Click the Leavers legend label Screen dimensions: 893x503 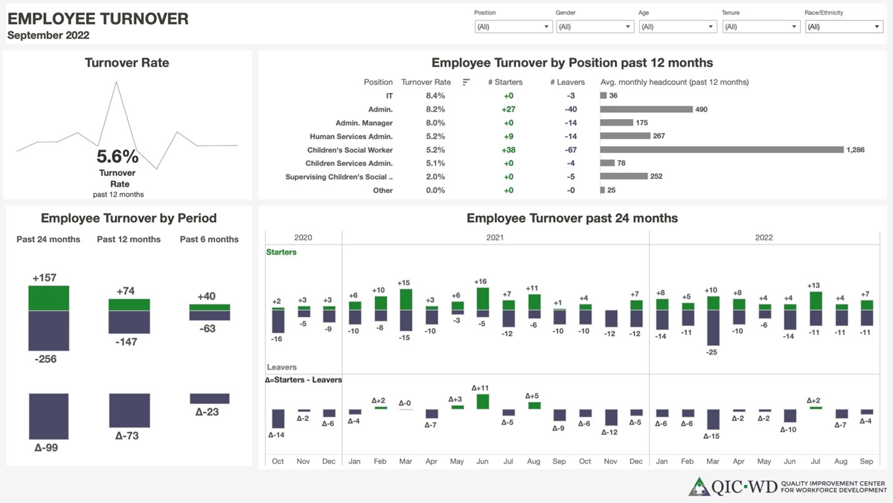point(282,367)
